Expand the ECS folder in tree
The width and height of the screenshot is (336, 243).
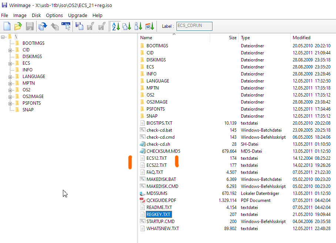[x=10, y=64]
